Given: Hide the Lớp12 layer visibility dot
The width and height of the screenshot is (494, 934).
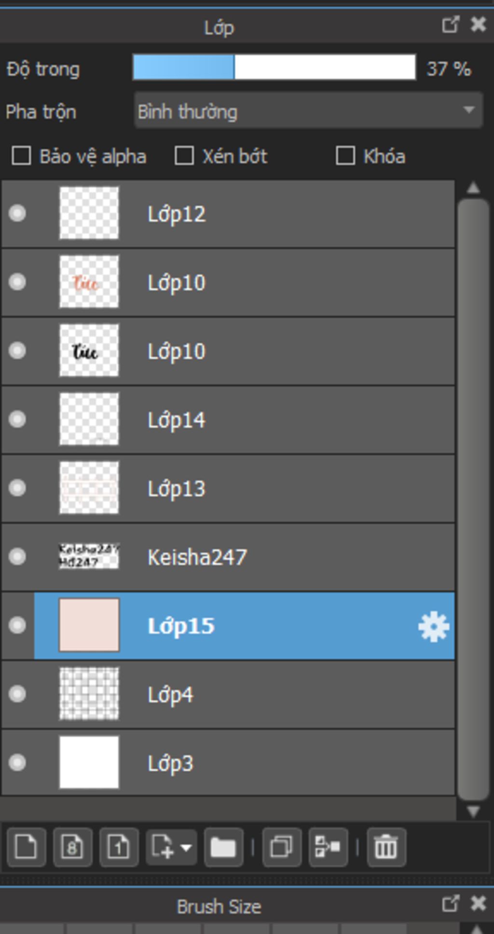Looking at the screenshot, I should (17, 213).
